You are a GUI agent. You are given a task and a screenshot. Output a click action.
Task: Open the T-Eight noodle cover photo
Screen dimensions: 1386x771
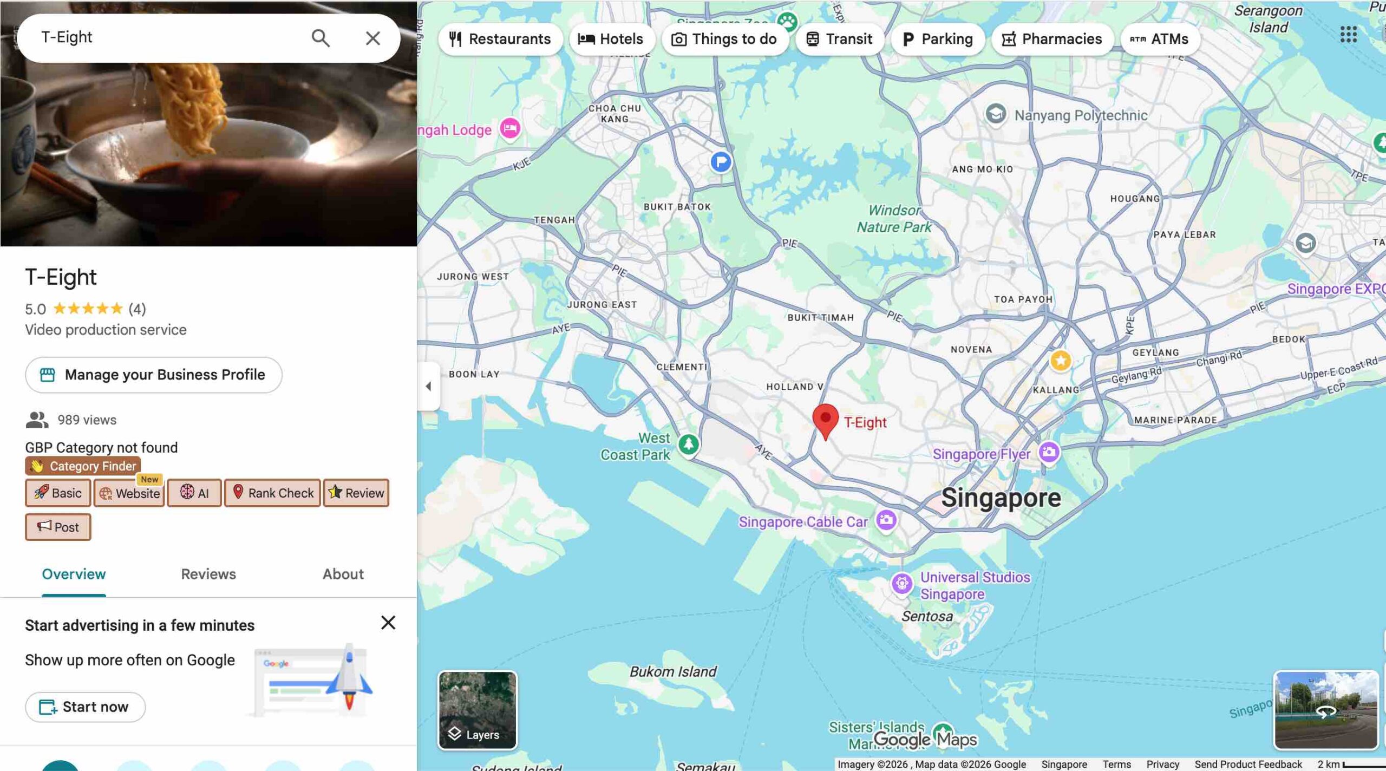pos(208,154)
